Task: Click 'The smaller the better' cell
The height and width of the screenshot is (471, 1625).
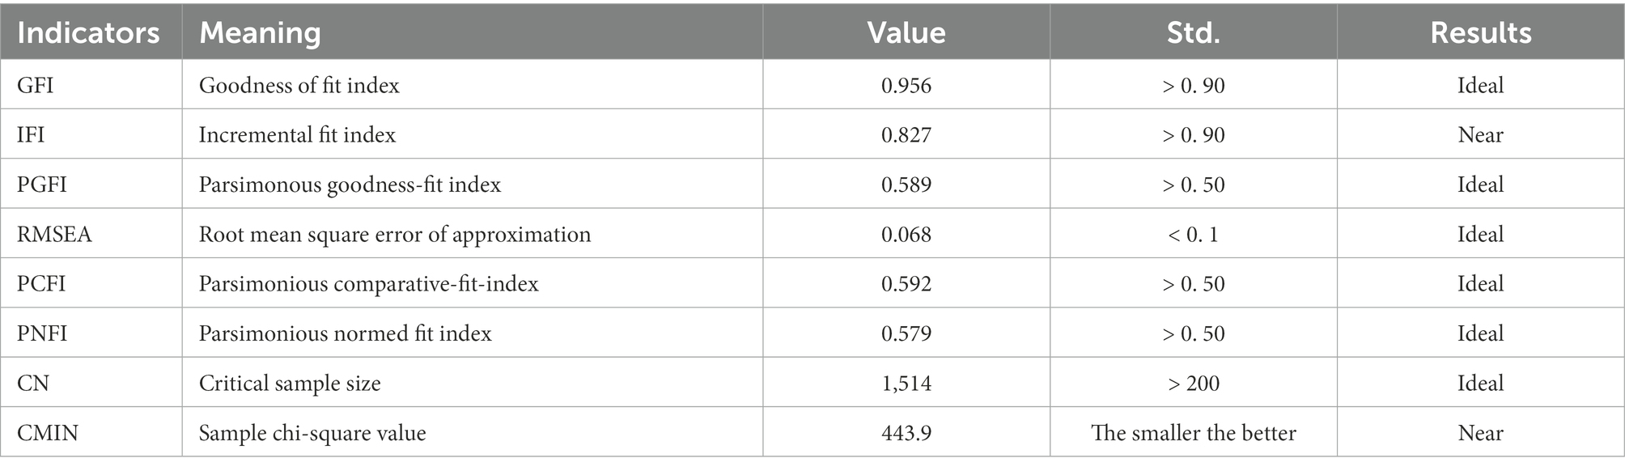Action: (x=1193, y=433)
